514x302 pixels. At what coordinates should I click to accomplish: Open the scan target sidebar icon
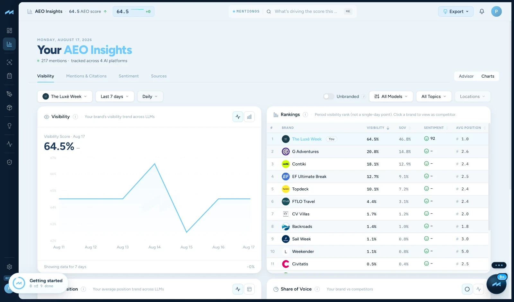tap(9, 62)
